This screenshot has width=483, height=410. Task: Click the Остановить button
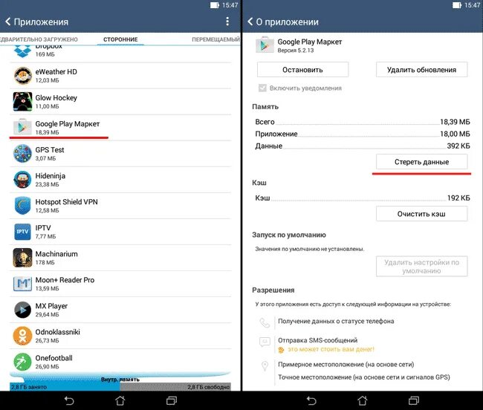302,70
